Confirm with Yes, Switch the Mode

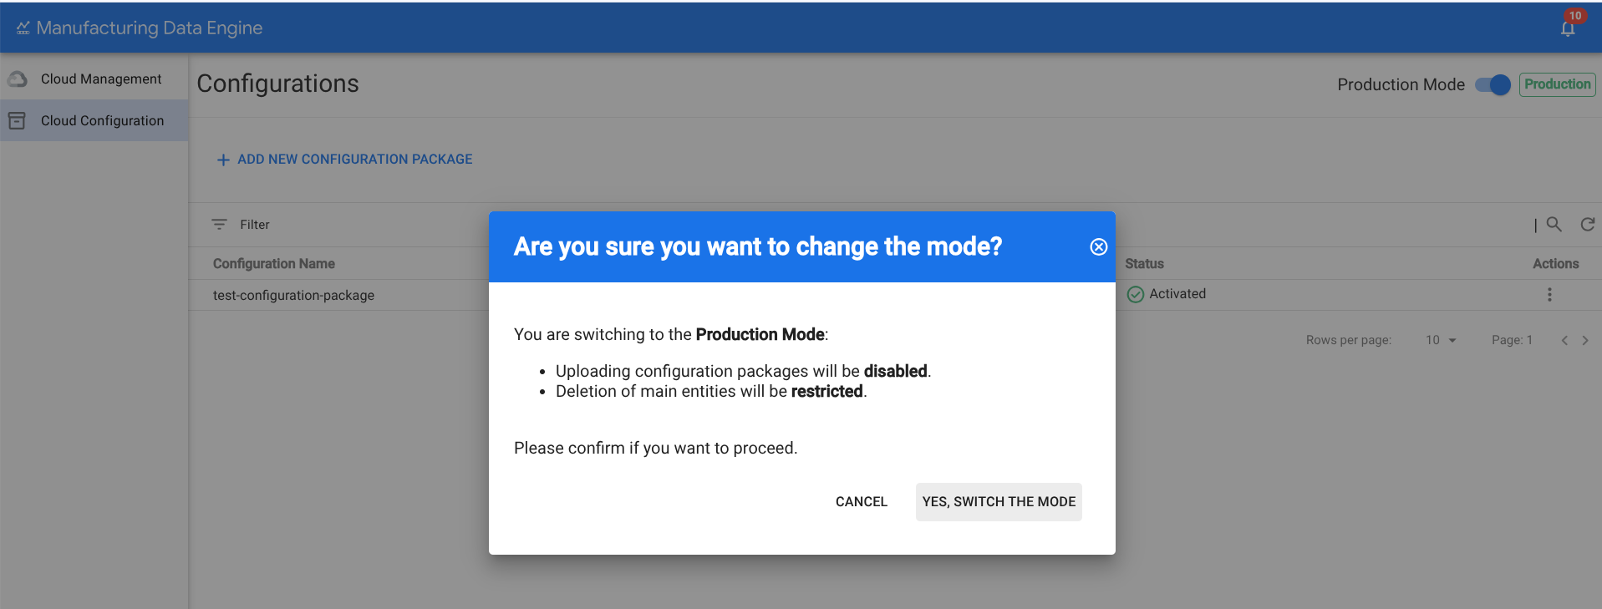coord(999,501)
